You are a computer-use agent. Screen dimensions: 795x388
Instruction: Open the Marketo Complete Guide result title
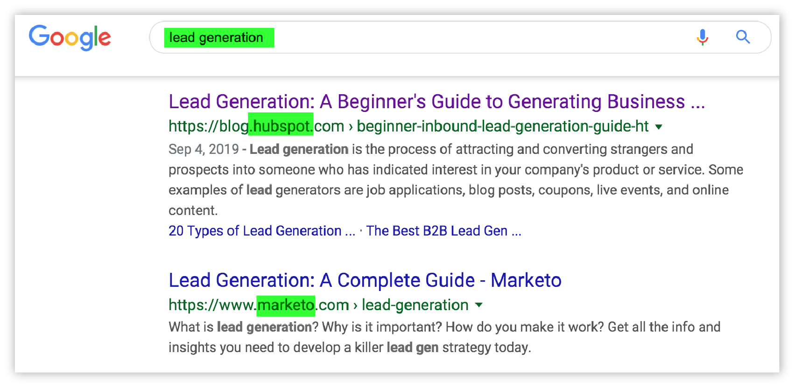click(x=365, y=280)
